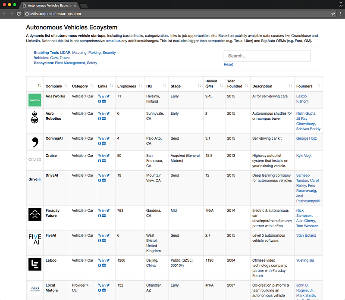Select the Autonomous Vehicles Ecosystem tab
Image resolution: width=345 pixels, height=300 pixels.
coord(50,6)
